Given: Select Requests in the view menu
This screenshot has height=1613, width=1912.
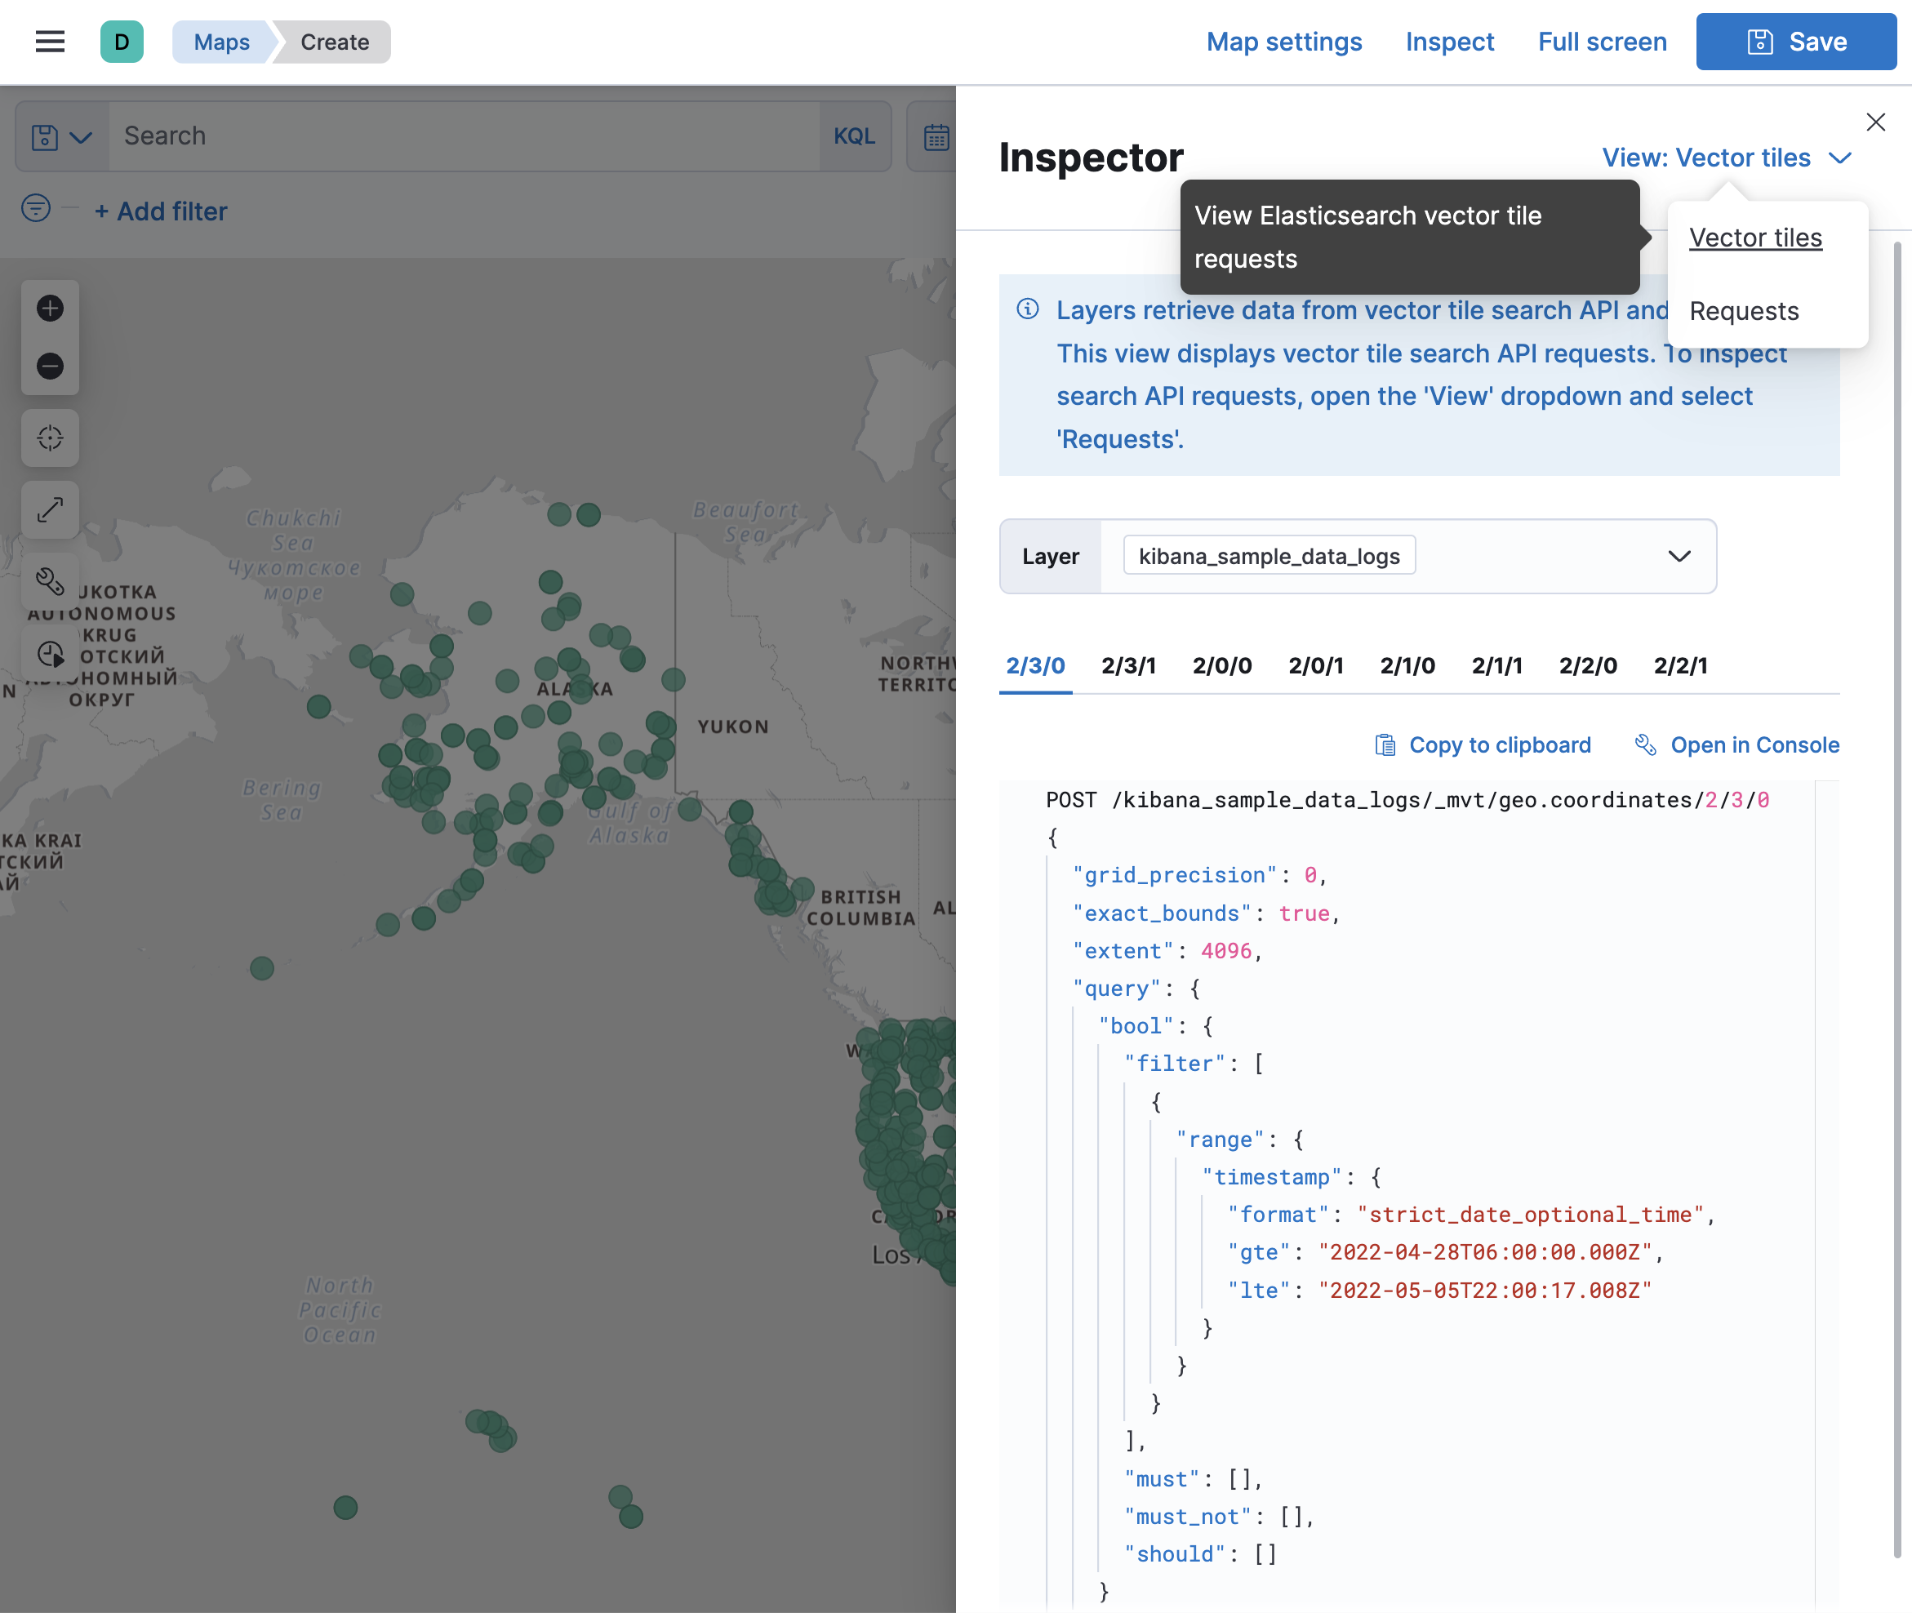Looking at the screenshot, I should [1743, 311].
